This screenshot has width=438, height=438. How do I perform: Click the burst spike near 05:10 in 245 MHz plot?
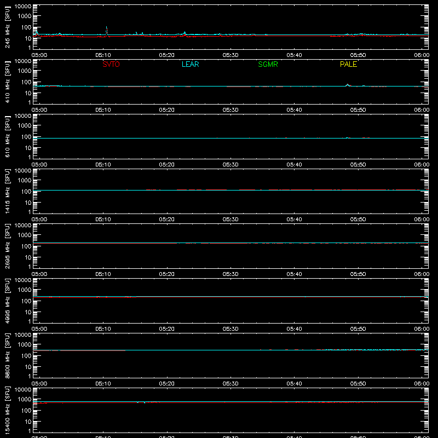click(x=106, y=31)
